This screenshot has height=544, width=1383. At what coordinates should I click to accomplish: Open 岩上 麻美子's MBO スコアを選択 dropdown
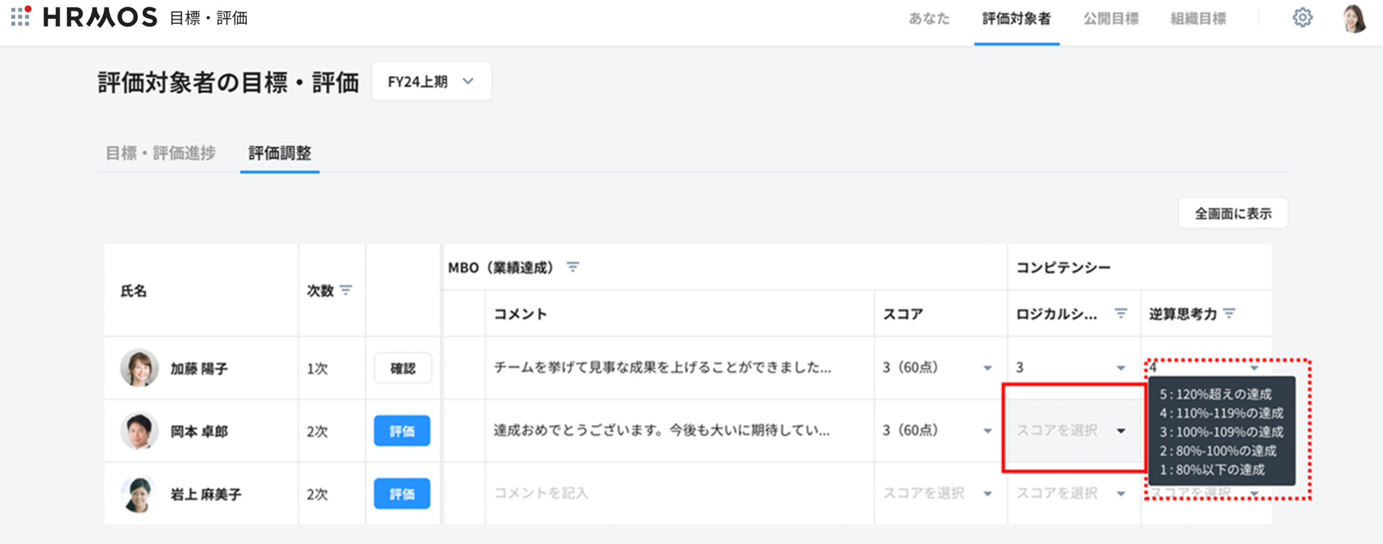pyautogui.click(x=937, y=494)
